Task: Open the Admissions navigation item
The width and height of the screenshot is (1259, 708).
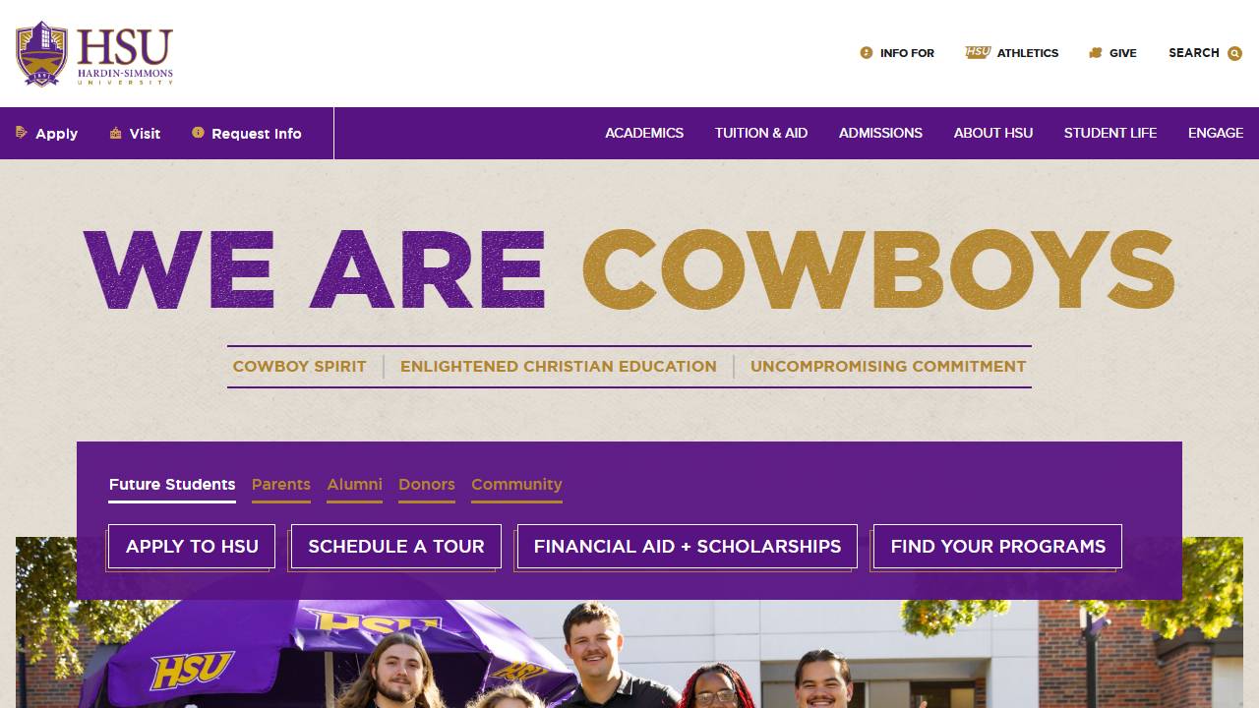Action: pyautogui.click(x=880, y=133)
